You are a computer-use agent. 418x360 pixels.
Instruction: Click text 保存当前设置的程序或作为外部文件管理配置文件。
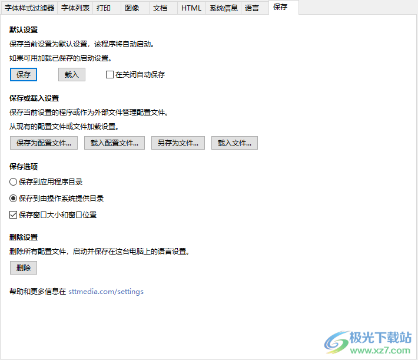(x=89, y=113)
